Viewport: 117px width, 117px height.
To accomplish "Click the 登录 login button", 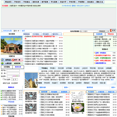I will [x=14, y=79].
